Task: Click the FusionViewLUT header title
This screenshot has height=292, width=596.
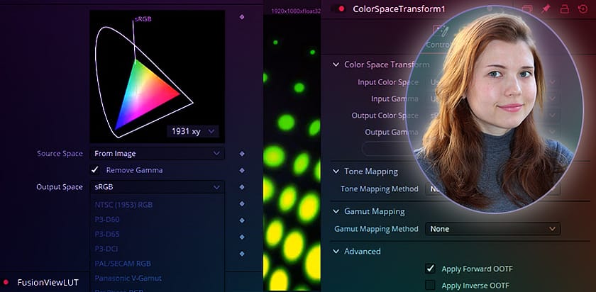Action: click(48, 282)
